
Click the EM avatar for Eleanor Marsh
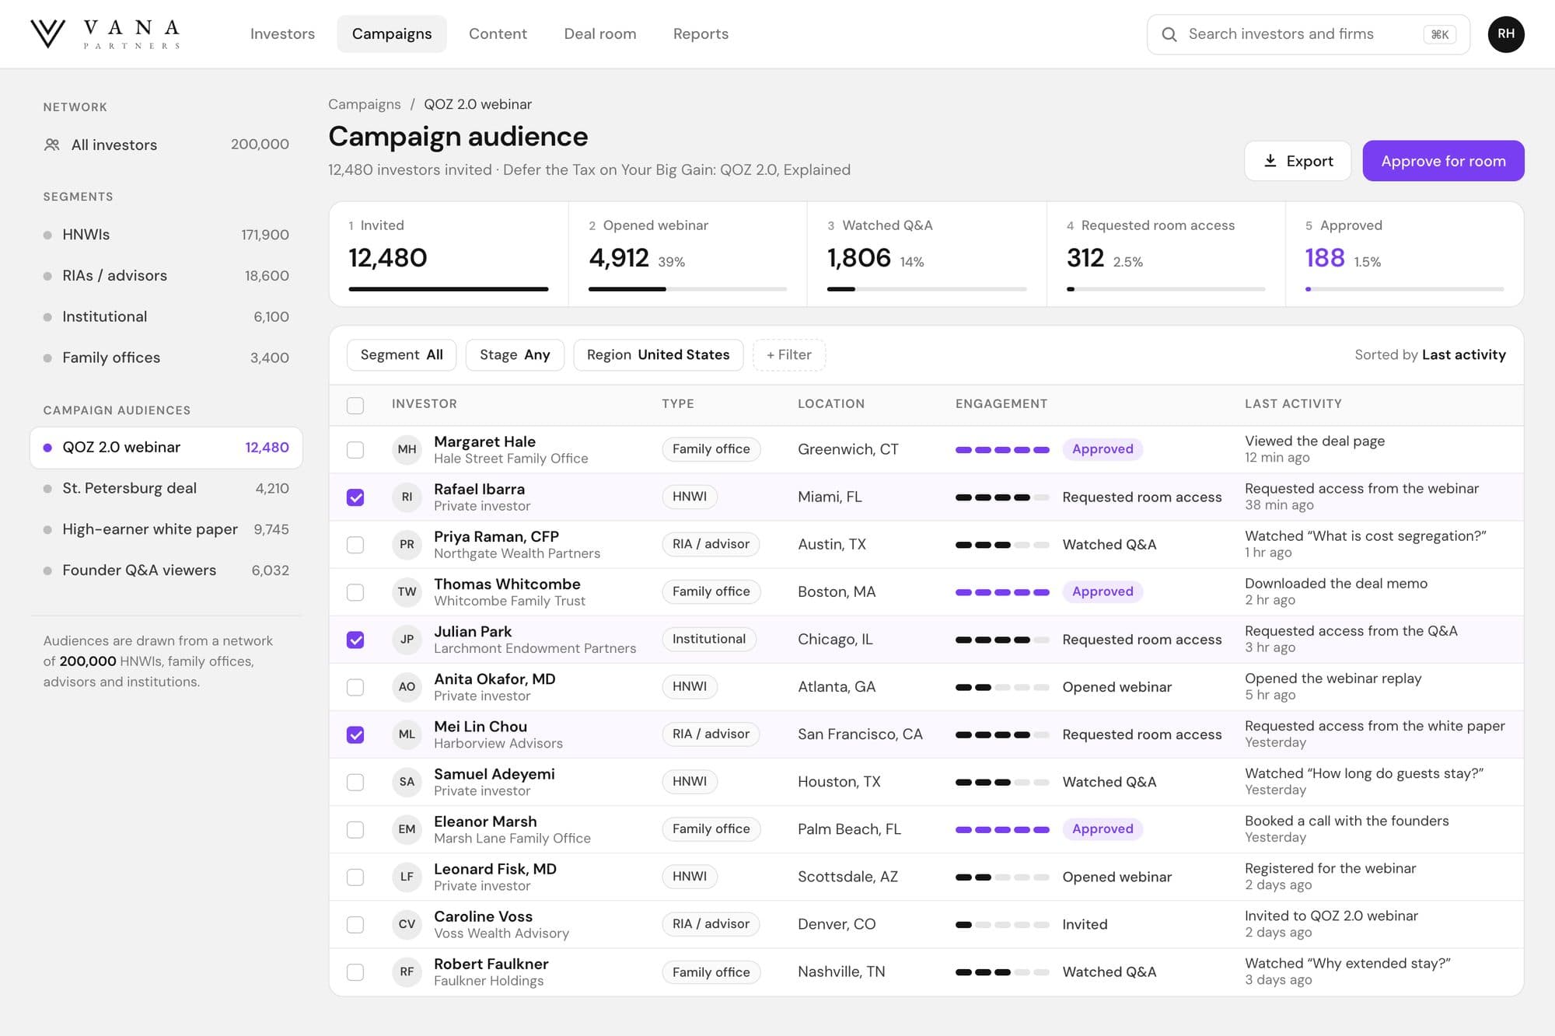407,828
